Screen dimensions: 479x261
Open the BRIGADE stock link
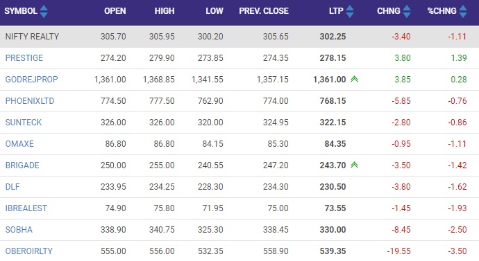(x=22, y=165)
